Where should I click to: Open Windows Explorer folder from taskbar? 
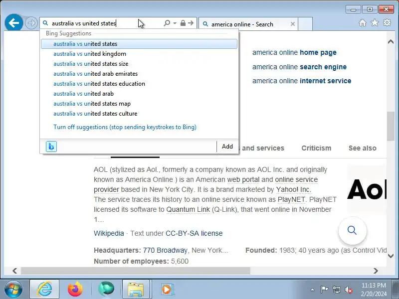pyautogui.click(x=136, y=289)
